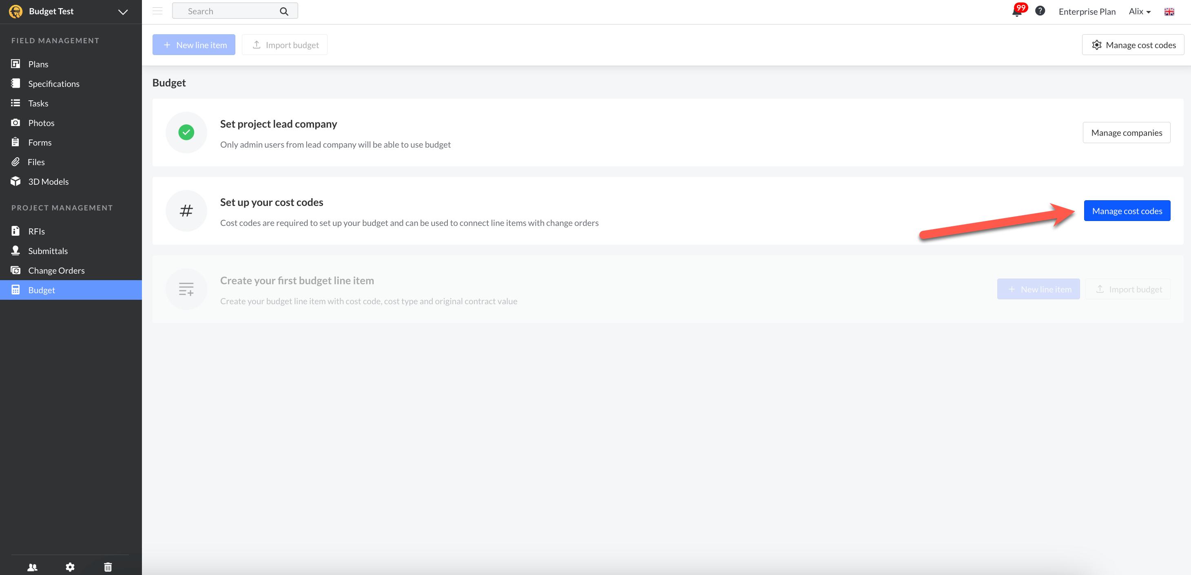This screenshot has width=1191, height=575.
Task: Open the Plans page
Action: 38,64
